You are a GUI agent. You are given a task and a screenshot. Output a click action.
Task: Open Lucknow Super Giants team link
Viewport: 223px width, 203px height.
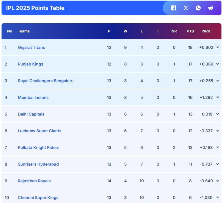pos(39,131)
